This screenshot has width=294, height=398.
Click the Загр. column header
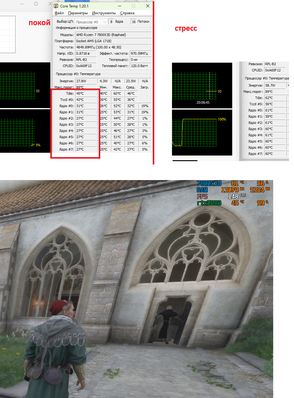(x=144, y=87)
